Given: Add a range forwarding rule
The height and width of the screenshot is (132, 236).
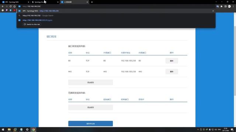Looking at the screenshot, I should pyautogui.click(x=90, y=107).
